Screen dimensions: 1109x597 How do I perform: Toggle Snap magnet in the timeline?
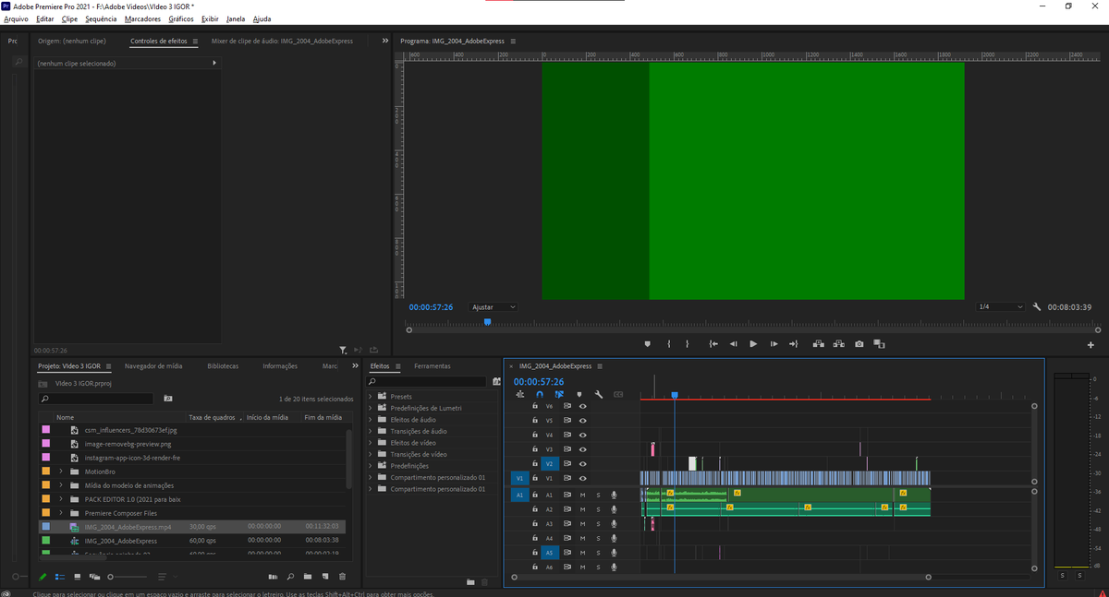click(x=540, y=394)
